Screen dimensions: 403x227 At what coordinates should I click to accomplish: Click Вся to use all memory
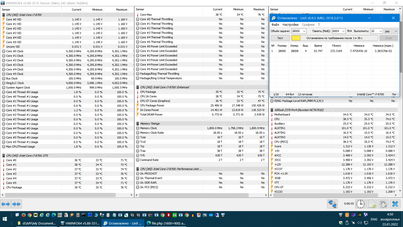point(350,31)
